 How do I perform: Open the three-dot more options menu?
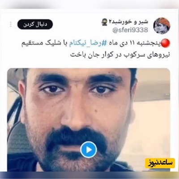coord(11,25)
